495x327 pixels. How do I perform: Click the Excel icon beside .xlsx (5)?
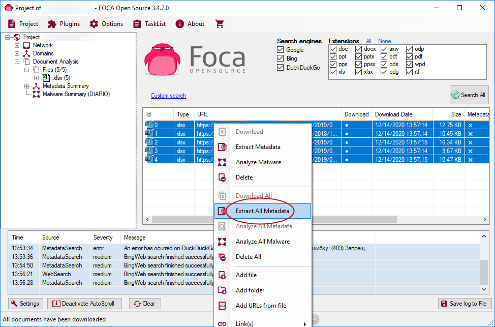tap(46, 78)
